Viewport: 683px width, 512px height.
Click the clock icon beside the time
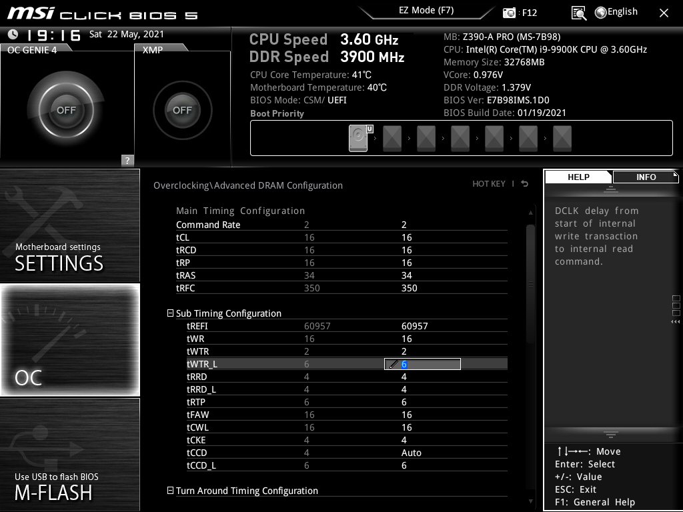pyautogui.click(x=13, y=34)
